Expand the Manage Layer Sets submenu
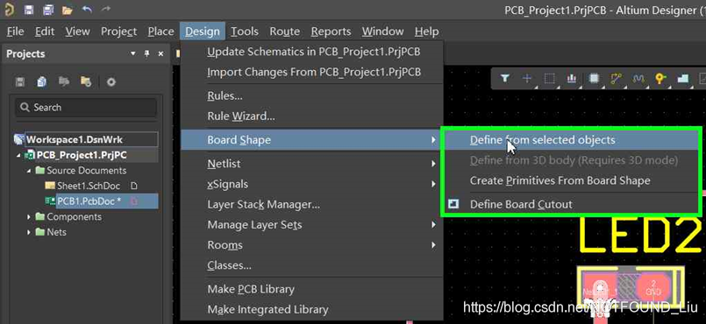Screen dimensions: 706x324 click(312, 225)
